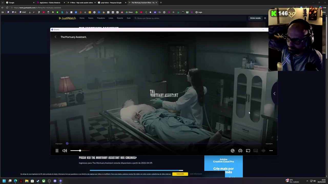Expand the side drawer chevron on player
328x184 pixels.
(274, 94)
